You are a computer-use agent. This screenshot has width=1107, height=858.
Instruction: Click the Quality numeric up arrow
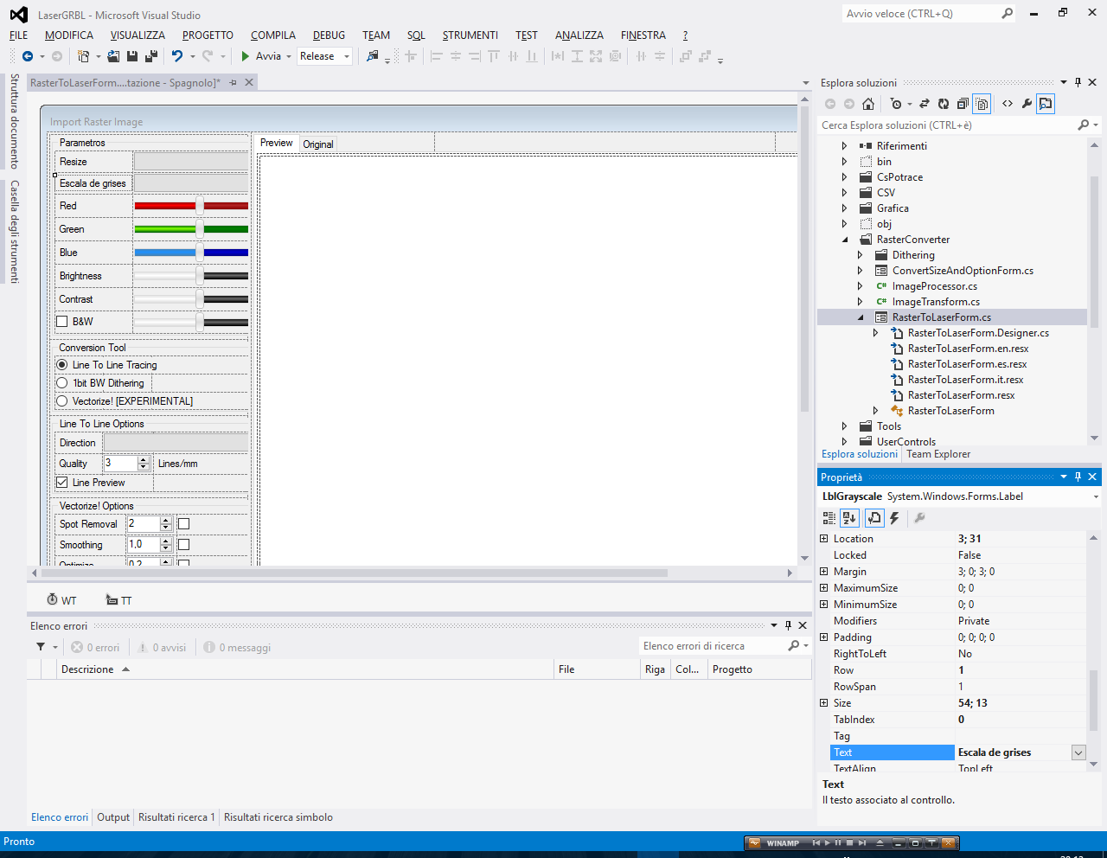144,459
